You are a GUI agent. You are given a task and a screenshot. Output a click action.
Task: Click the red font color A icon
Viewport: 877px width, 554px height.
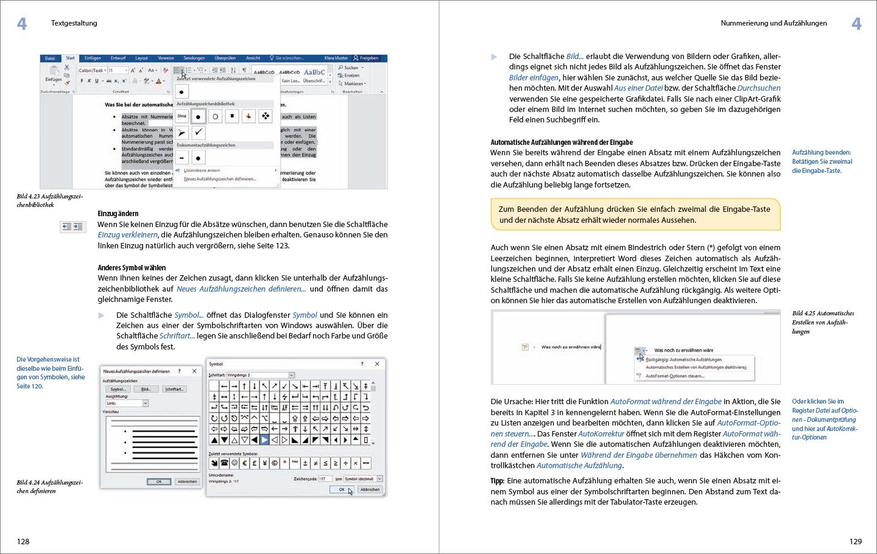158,81
